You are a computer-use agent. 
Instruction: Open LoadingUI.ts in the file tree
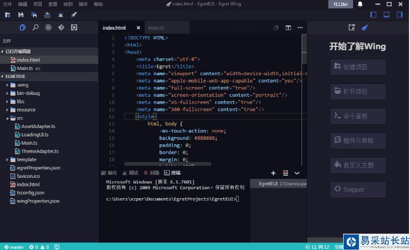[32, 135]
